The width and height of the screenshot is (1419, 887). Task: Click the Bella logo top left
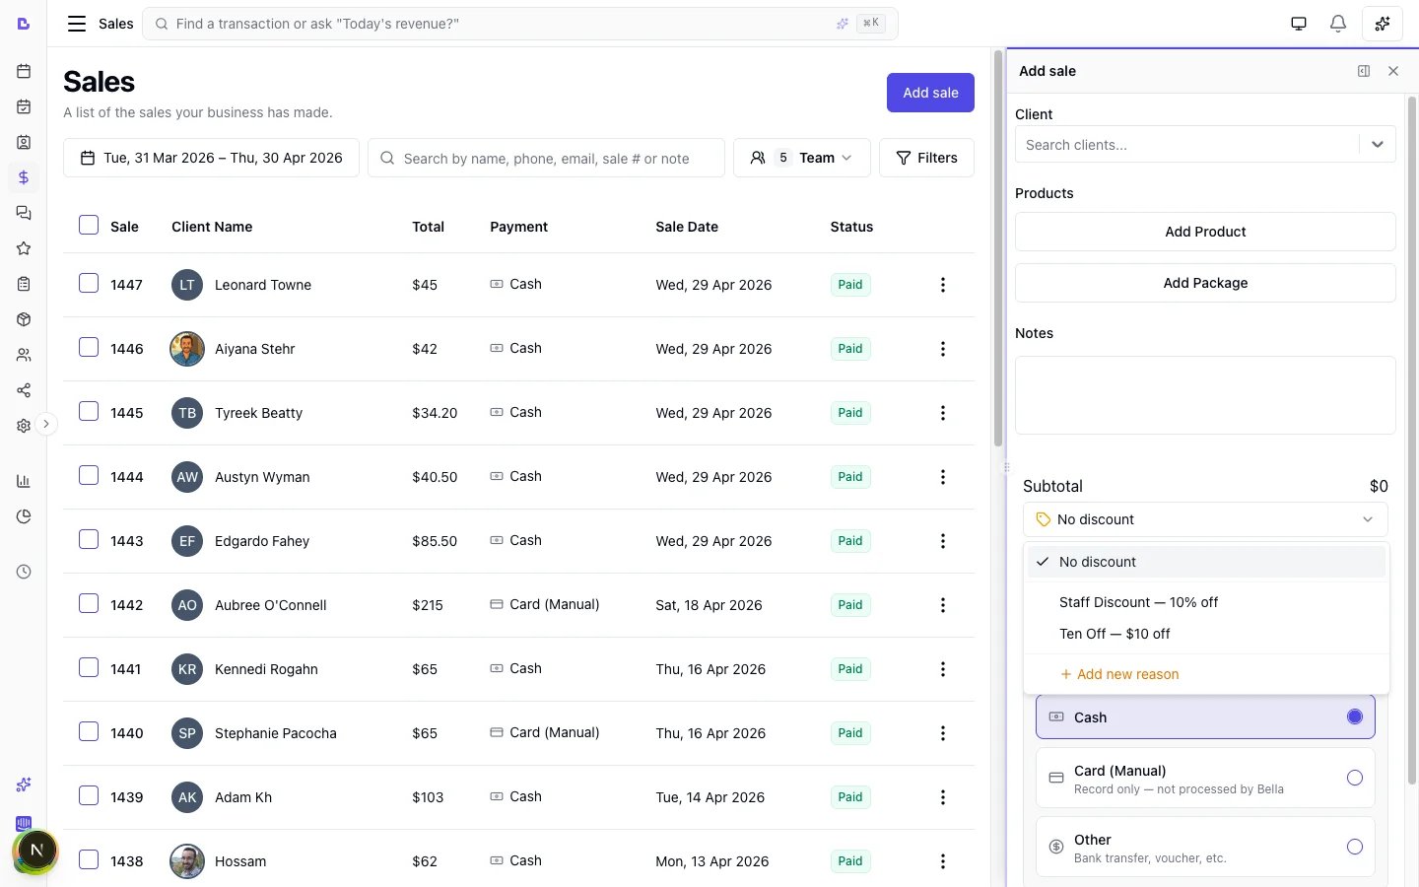(x=24, y=24)
